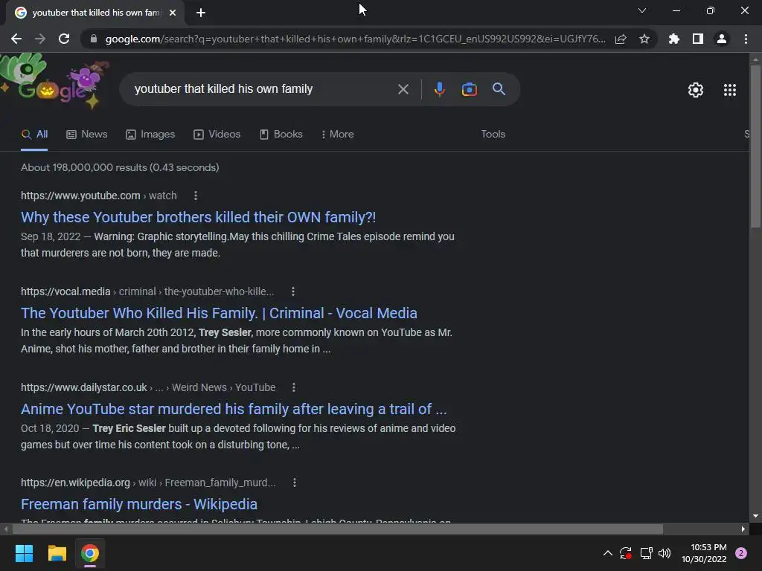View site security lock info
Viewport: 762px width, 571px height.
click(x=94, y=39)
